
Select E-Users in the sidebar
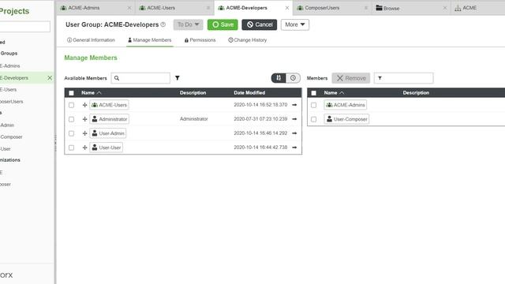9,89
